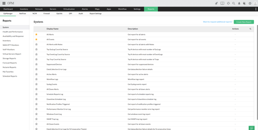
Task: Open the alarm bell notifications
Action: pos(239,3)
